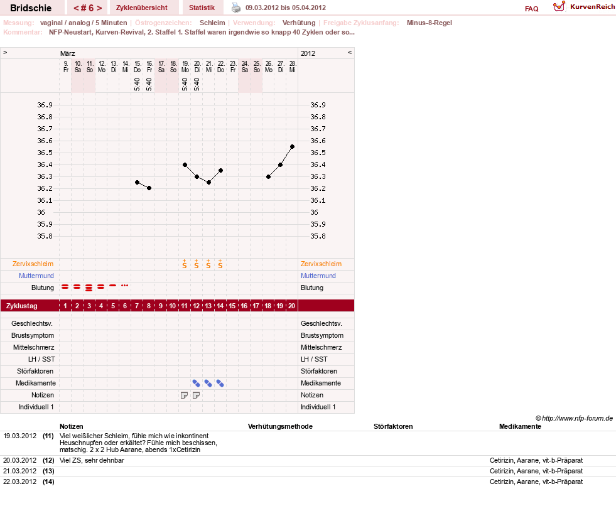
Task: Click the date range 09.03.2012 bis 05.04.2012
Action: point(286,8)
